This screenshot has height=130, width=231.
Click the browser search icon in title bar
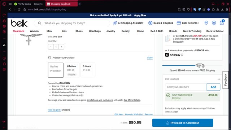click(213, 4)
